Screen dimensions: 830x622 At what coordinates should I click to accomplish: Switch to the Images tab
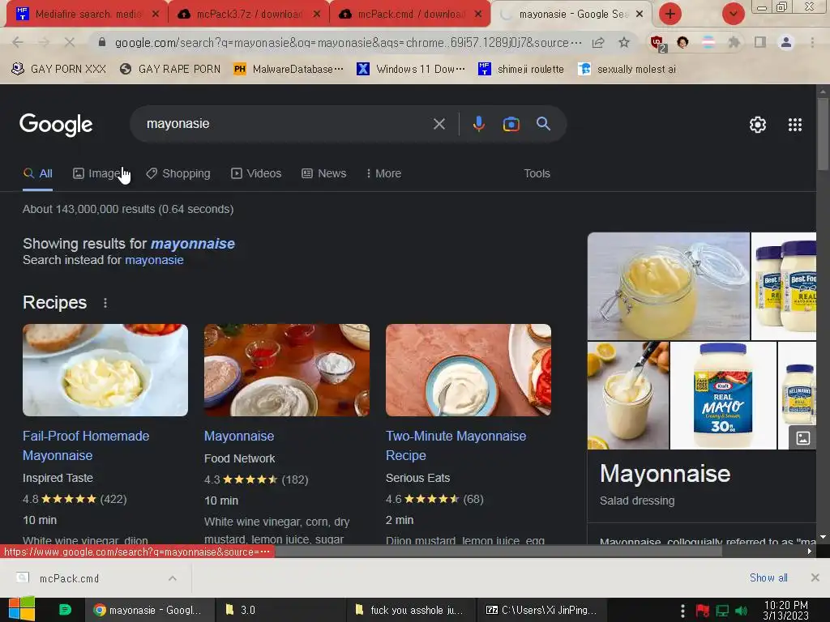pos(99,173)
